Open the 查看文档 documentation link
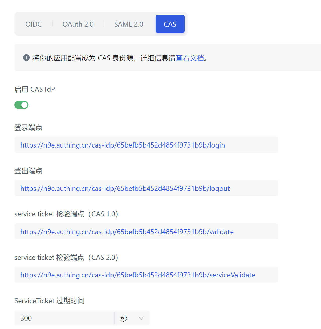Screen dimensions: 321x329 point(190,58)
